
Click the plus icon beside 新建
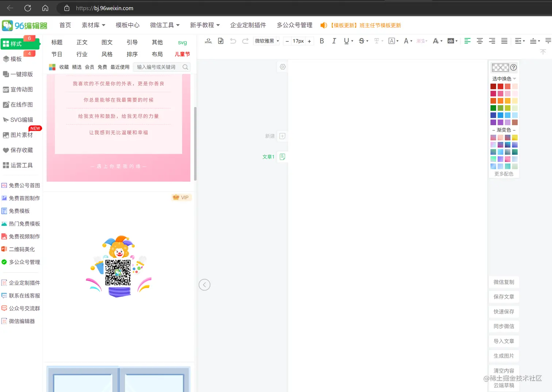[282, 136]
